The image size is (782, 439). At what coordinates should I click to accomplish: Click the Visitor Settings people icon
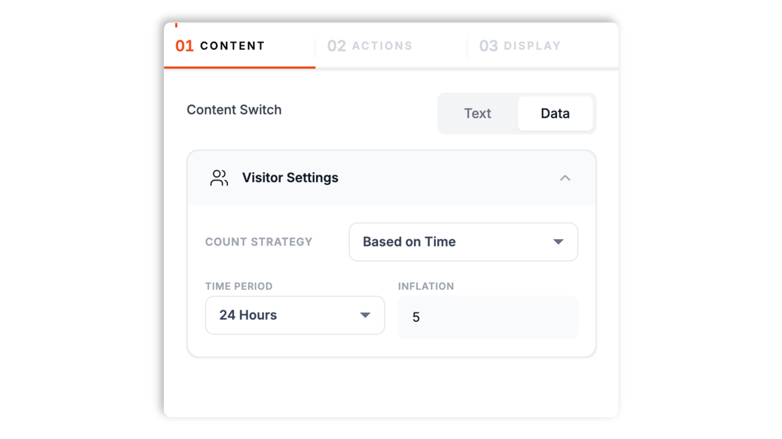(x=219, y=178)
